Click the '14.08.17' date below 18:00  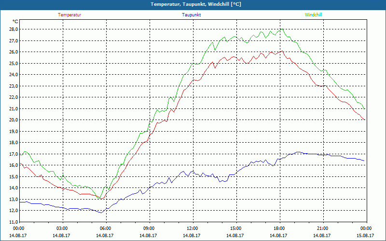[278, 235]
